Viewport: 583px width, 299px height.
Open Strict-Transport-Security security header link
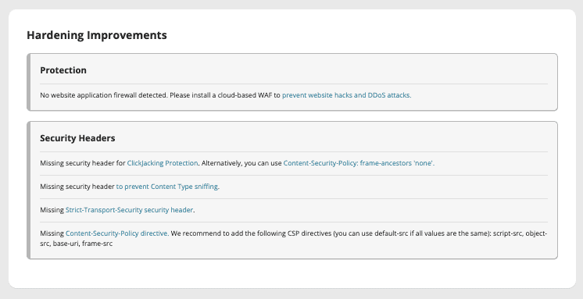130,210
